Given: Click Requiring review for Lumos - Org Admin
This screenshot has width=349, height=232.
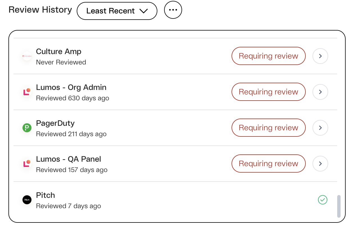Looking at the screenshot, I should click(x=268, y=92).
